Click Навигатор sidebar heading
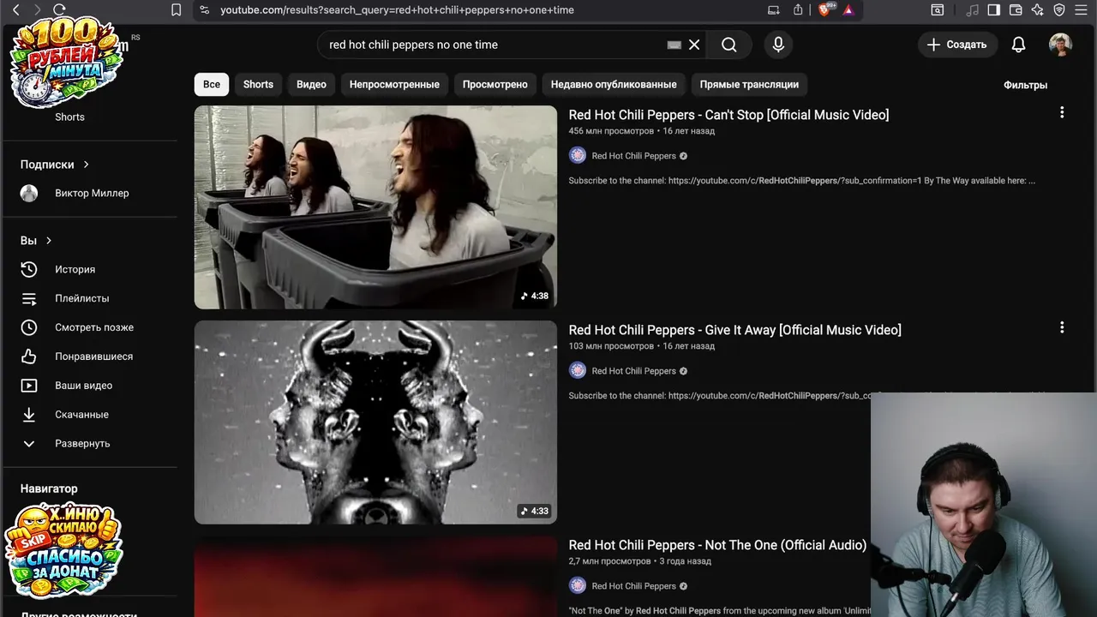 point(49,488)
